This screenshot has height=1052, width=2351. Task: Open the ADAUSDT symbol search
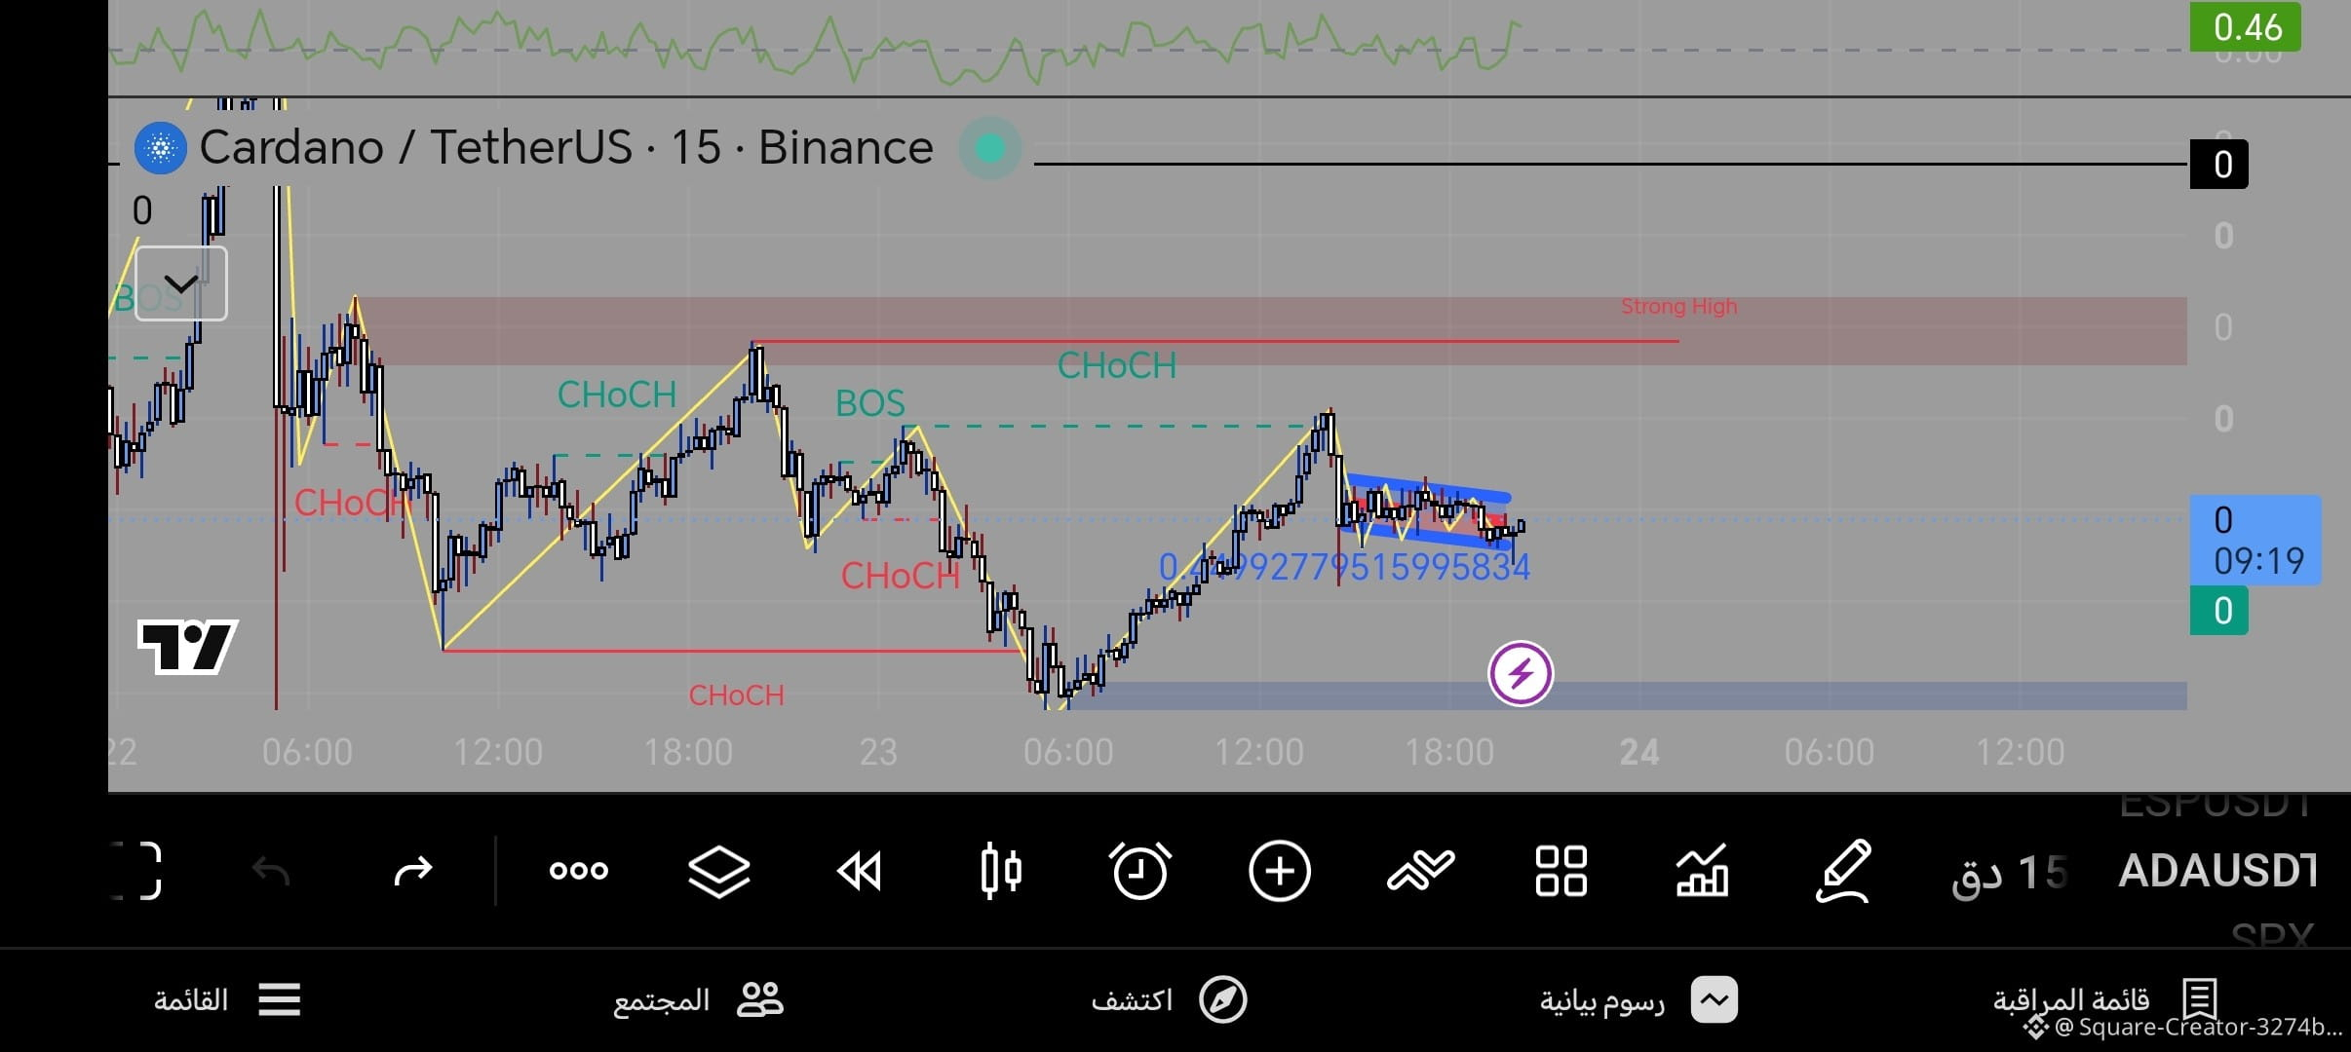click(2218, 871)
